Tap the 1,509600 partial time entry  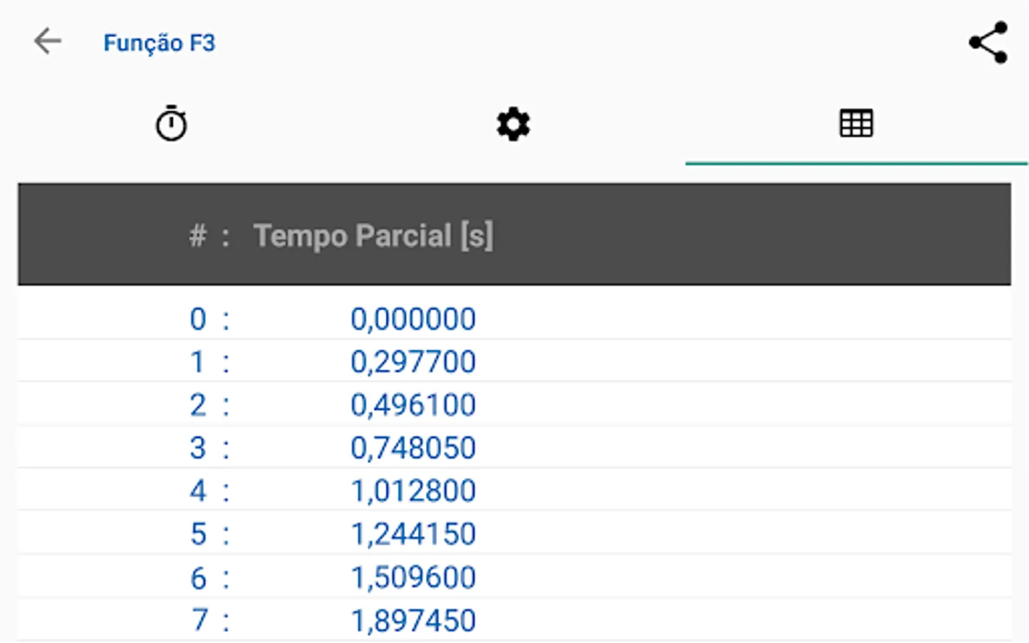(412, 577)
